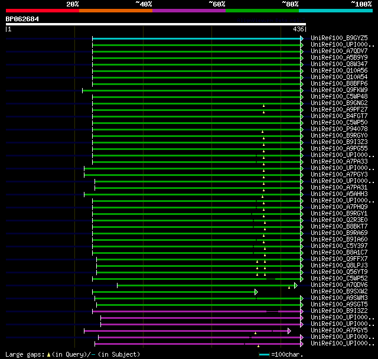
Task: Select the UniRef100_A7QDV6 label
Action: pos(339,285)
